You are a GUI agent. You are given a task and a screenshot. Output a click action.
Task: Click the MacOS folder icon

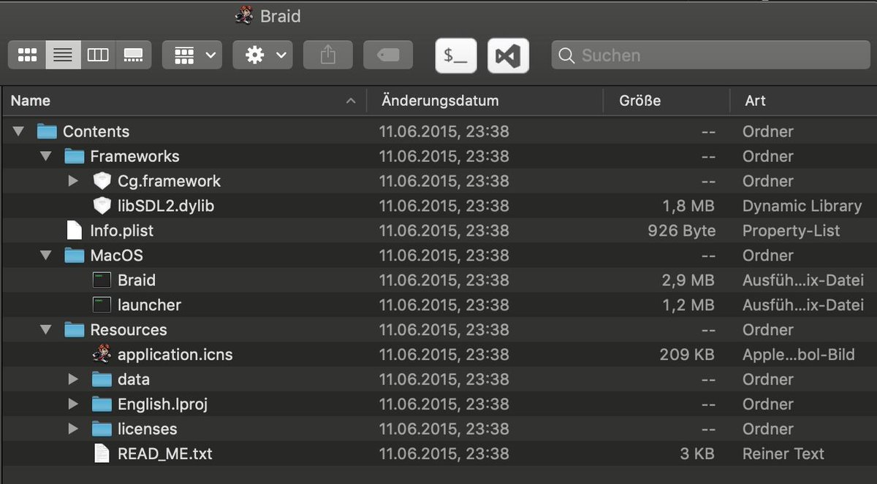[74, 256]
